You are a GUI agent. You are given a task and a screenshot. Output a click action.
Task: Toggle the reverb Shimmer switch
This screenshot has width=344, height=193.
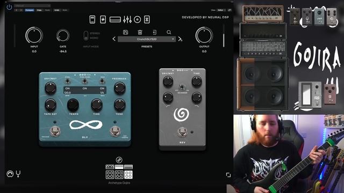coord(182,87)
